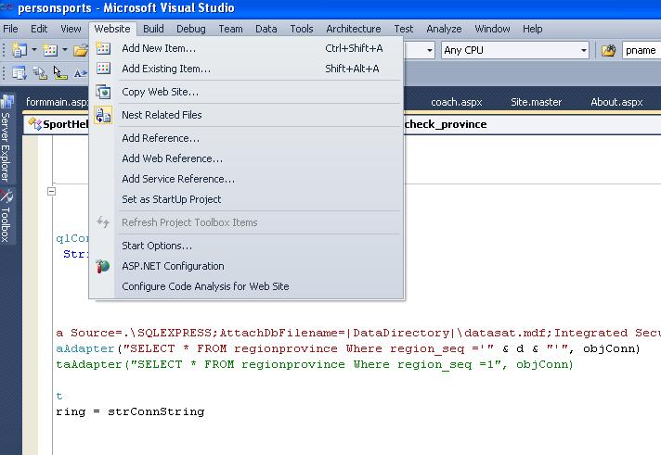Click the Server Explorer icon in the sidebar
This screenshot has height=455, width=661.
(6, 101)
